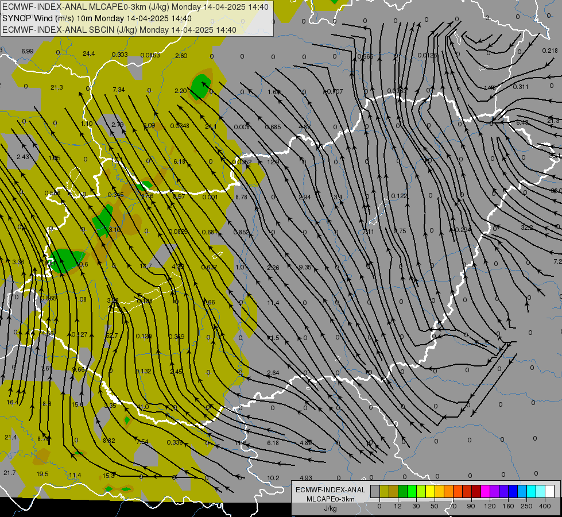Click the map value 21.4
The height and width of the screenshot is (517, 562).
tap(11, 437)
